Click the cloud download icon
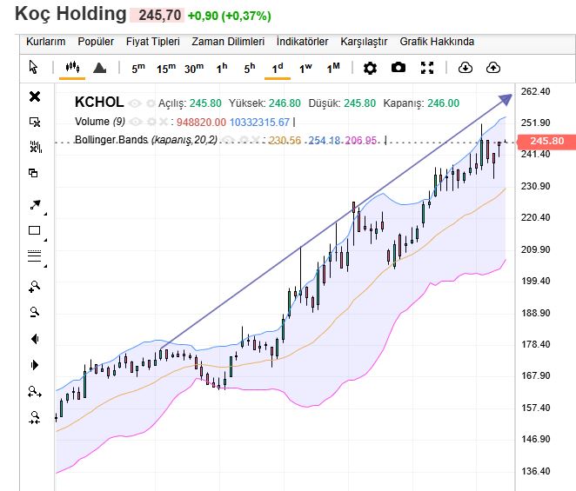Screen dimensions: 576x491 [x=465, y=68]
